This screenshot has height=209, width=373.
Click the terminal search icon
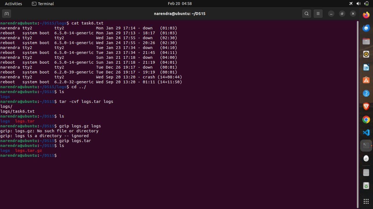[x=307, y=14]
